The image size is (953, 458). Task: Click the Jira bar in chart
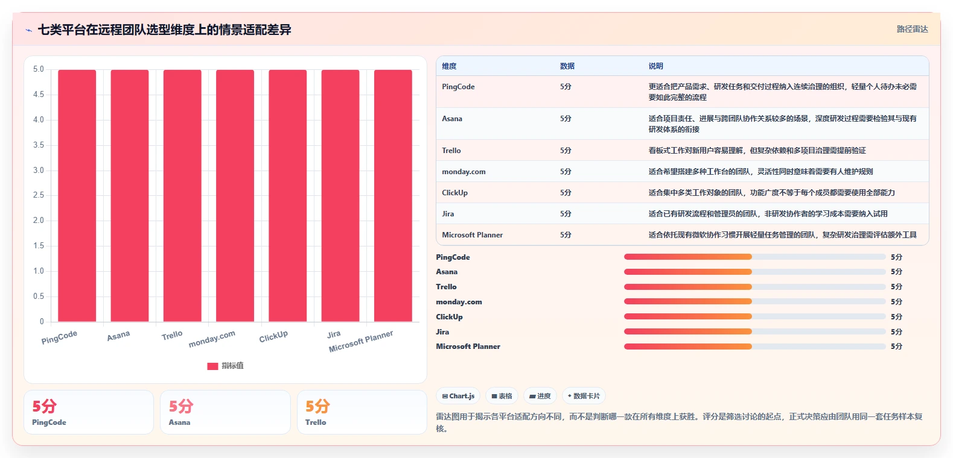point(340,196)
